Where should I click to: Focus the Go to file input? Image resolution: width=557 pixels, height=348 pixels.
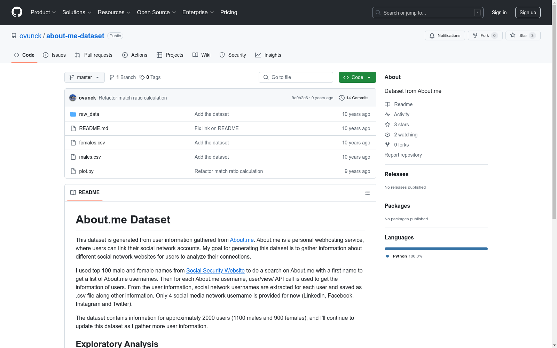point(296,77)
